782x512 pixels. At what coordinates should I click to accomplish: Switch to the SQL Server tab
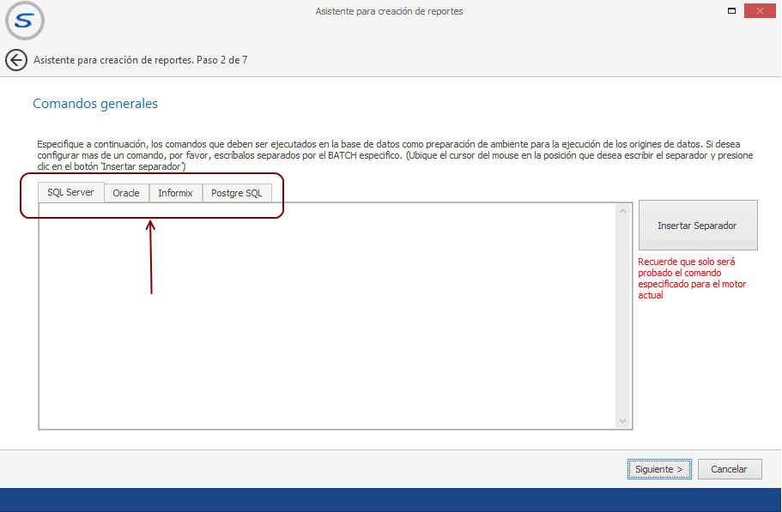pos(70,192)
